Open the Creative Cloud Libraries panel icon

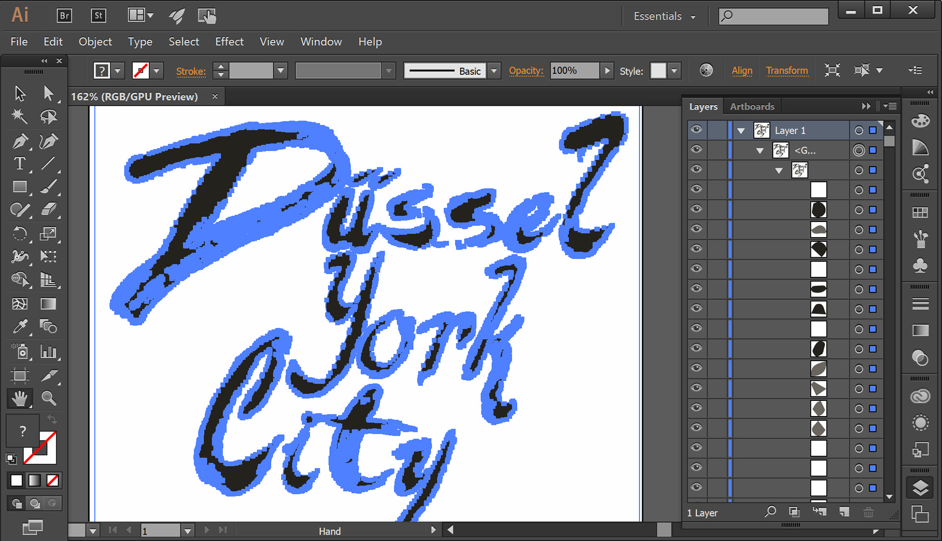click(920, 396)
